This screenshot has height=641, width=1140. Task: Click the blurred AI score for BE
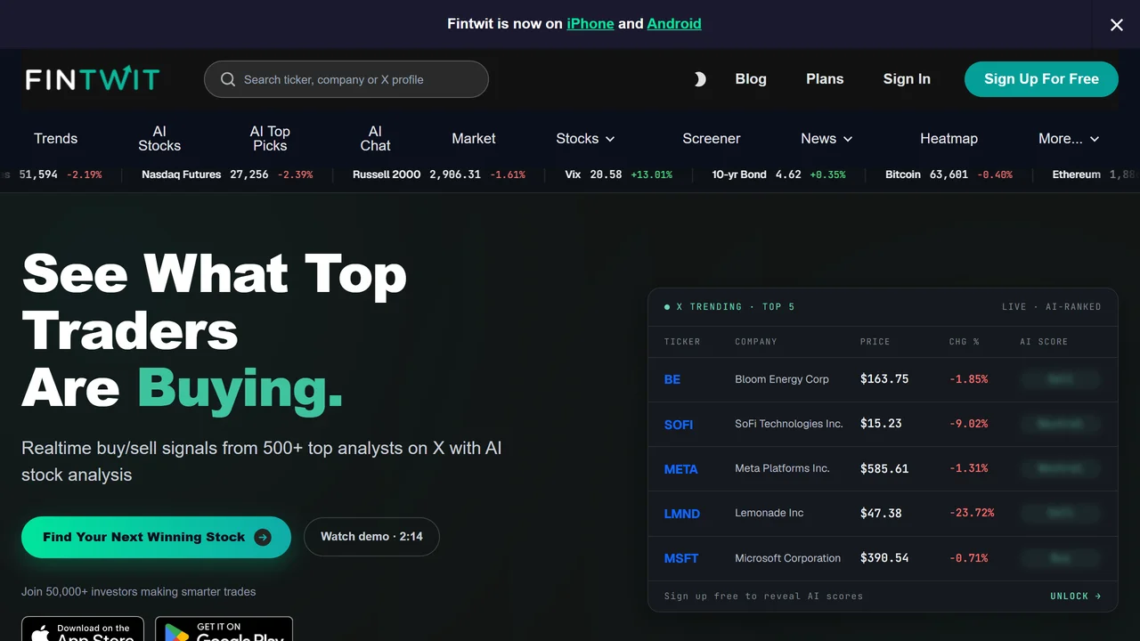point(1060,379)
